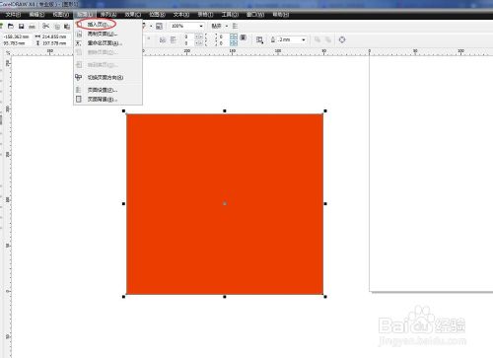Image resolution: width=493 pixels, height=358 pixels.
Task: Open the 文件 menu
Action: (x=13, y=15)
